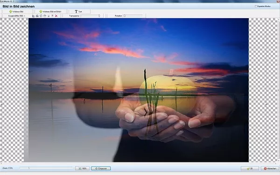Set zoom to 100% button
The width and height of the screenshot is (280, 175).
[82, 168]
